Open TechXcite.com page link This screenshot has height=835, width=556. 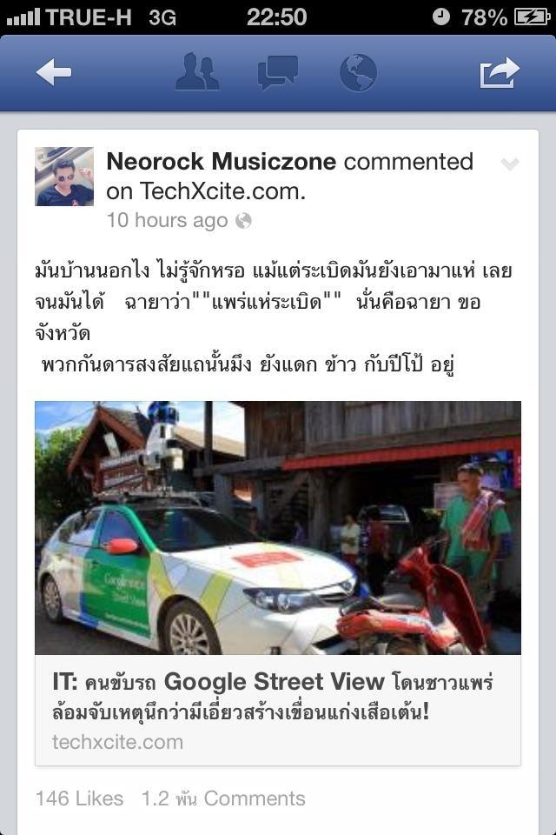point(222,191)
